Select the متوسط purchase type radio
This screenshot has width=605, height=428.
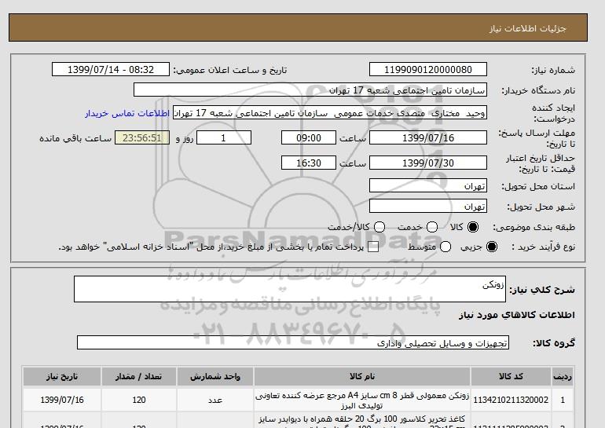(445, 247)
